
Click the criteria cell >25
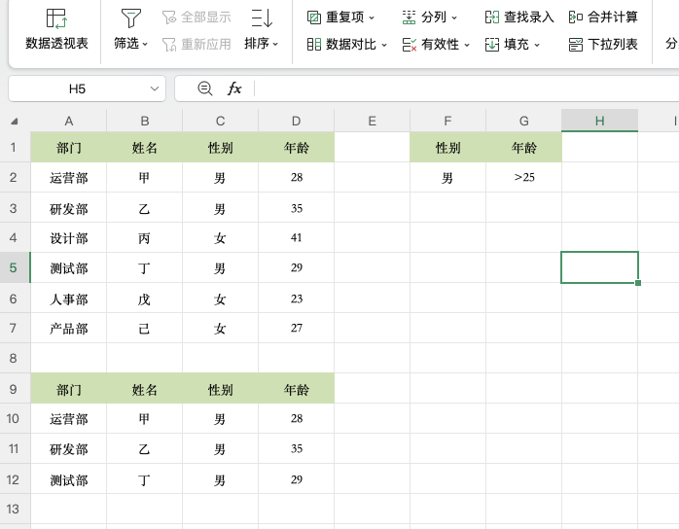coord(524,178)
